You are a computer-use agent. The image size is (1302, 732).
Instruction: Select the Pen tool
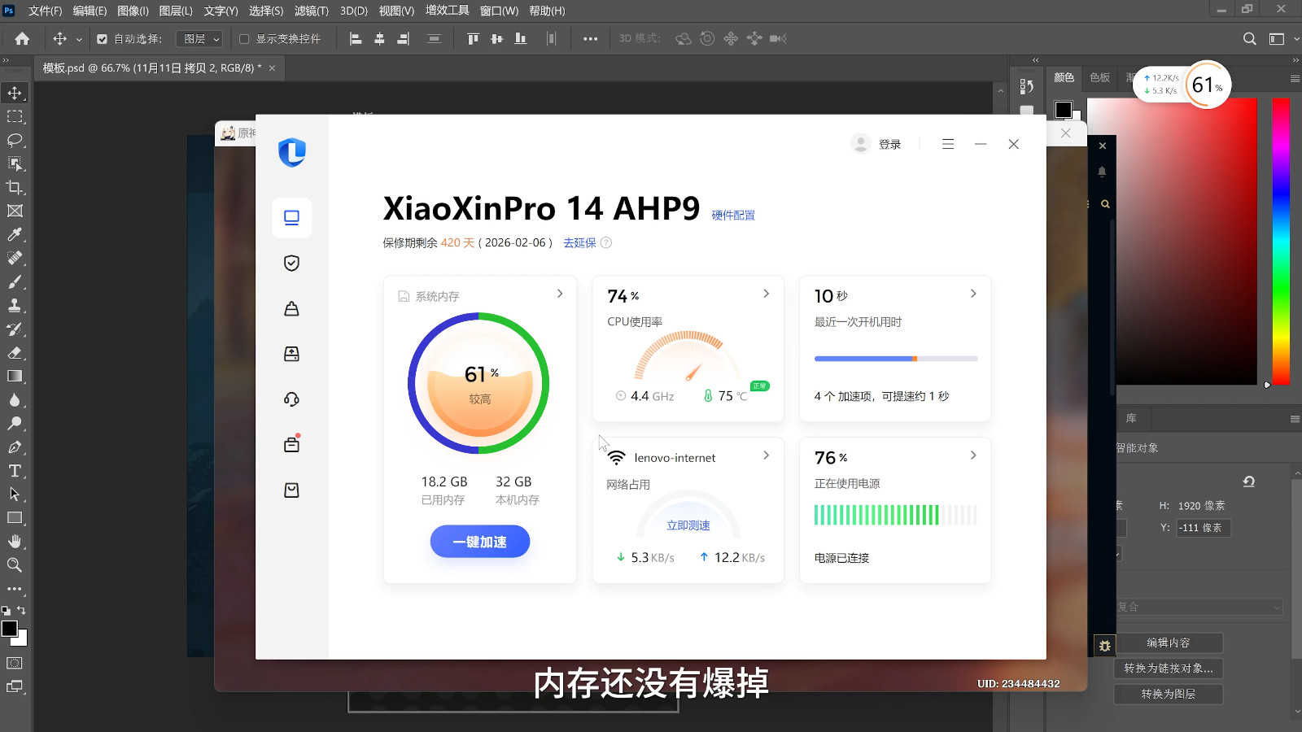(15, 447)
